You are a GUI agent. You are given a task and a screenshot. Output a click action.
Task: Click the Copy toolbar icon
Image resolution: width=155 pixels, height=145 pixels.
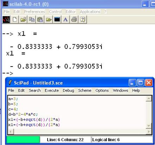(32, 19)
